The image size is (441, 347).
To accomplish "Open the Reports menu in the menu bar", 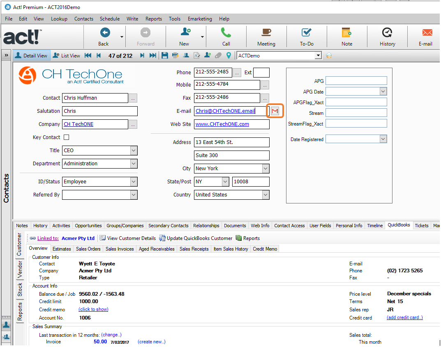I will [x=154, y=19].
